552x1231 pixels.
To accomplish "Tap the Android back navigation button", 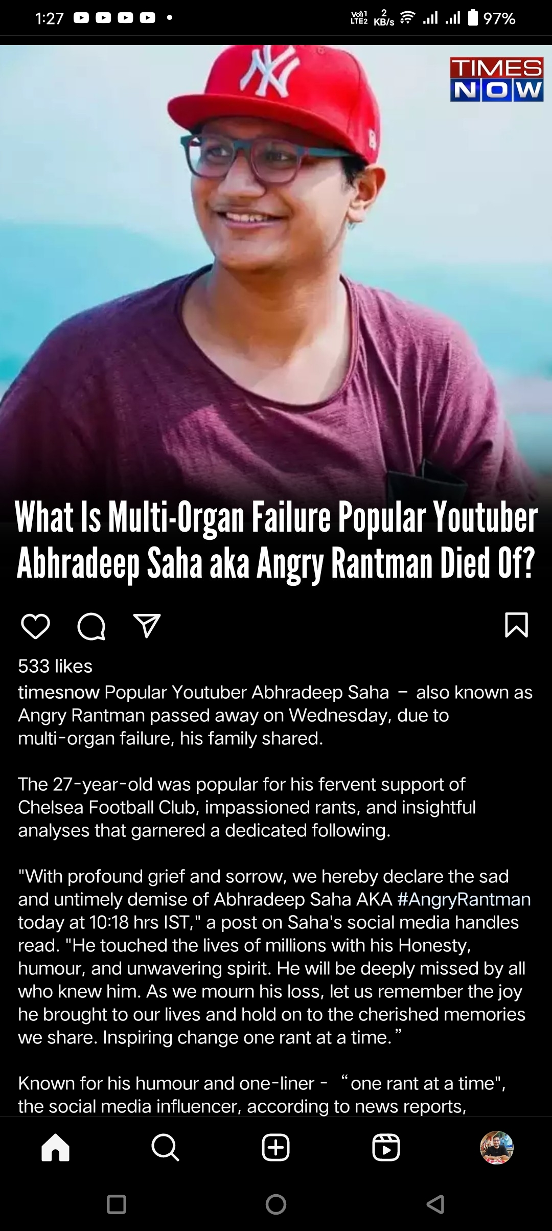I will [435, 1204].
